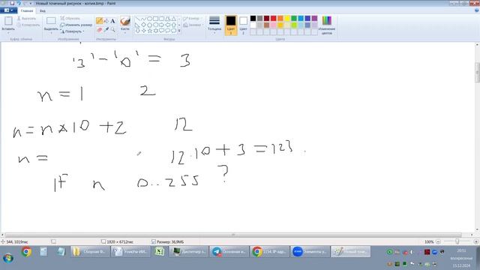480x270 pixels.
Task: Open Paint Help question mark icon
Action: click(477, 10)
